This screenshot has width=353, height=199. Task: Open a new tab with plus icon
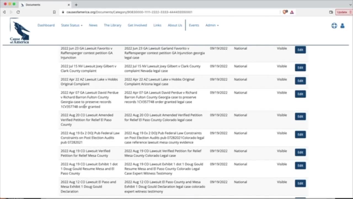click(76, 5)
